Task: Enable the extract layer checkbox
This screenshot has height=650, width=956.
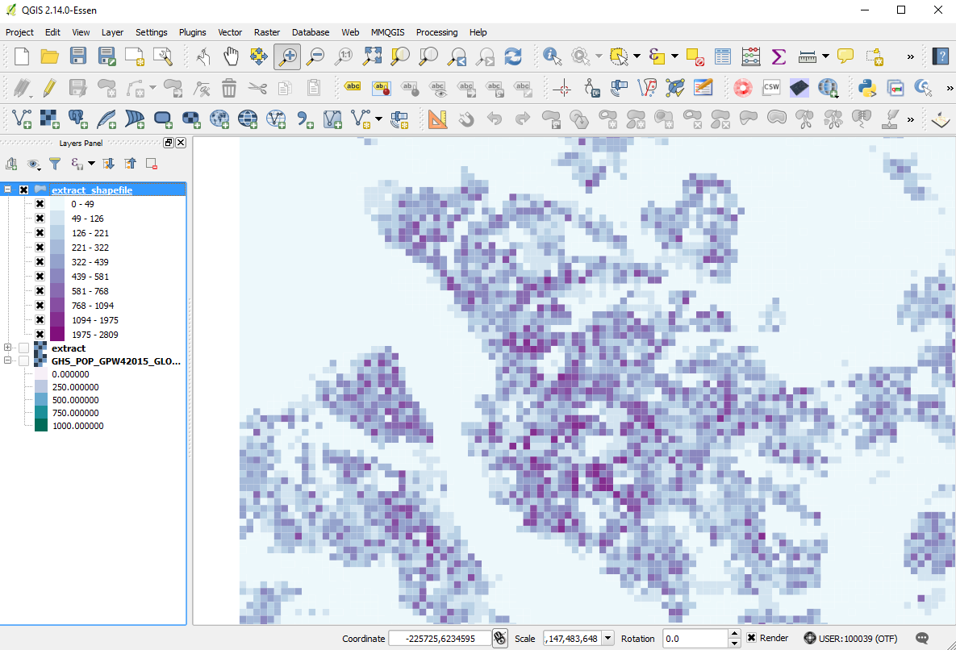Action: coord(23,348)
